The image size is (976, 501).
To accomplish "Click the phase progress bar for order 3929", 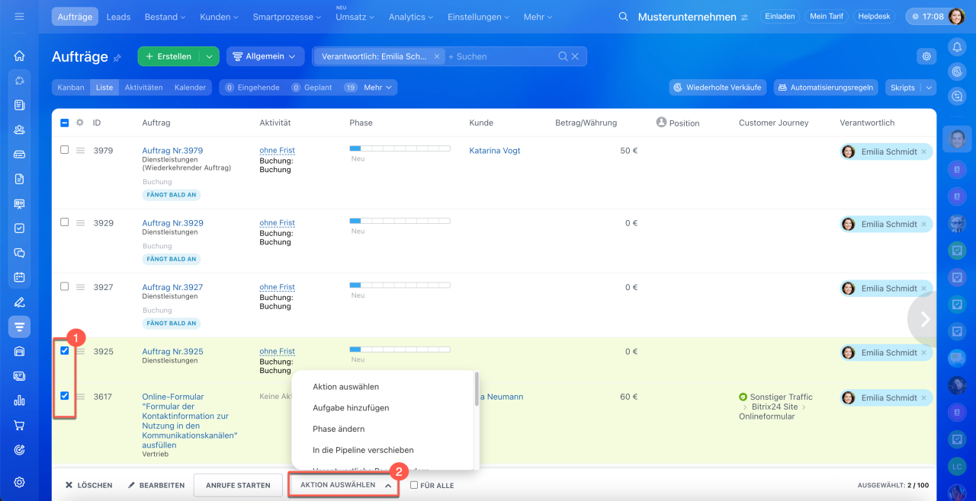I will [x=400, y=221].
